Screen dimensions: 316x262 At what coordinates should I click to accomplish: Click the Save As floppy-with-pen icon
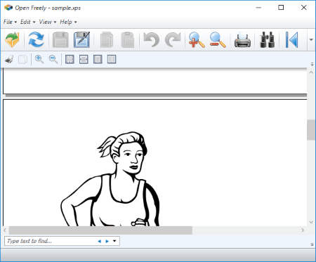(81, 39)
